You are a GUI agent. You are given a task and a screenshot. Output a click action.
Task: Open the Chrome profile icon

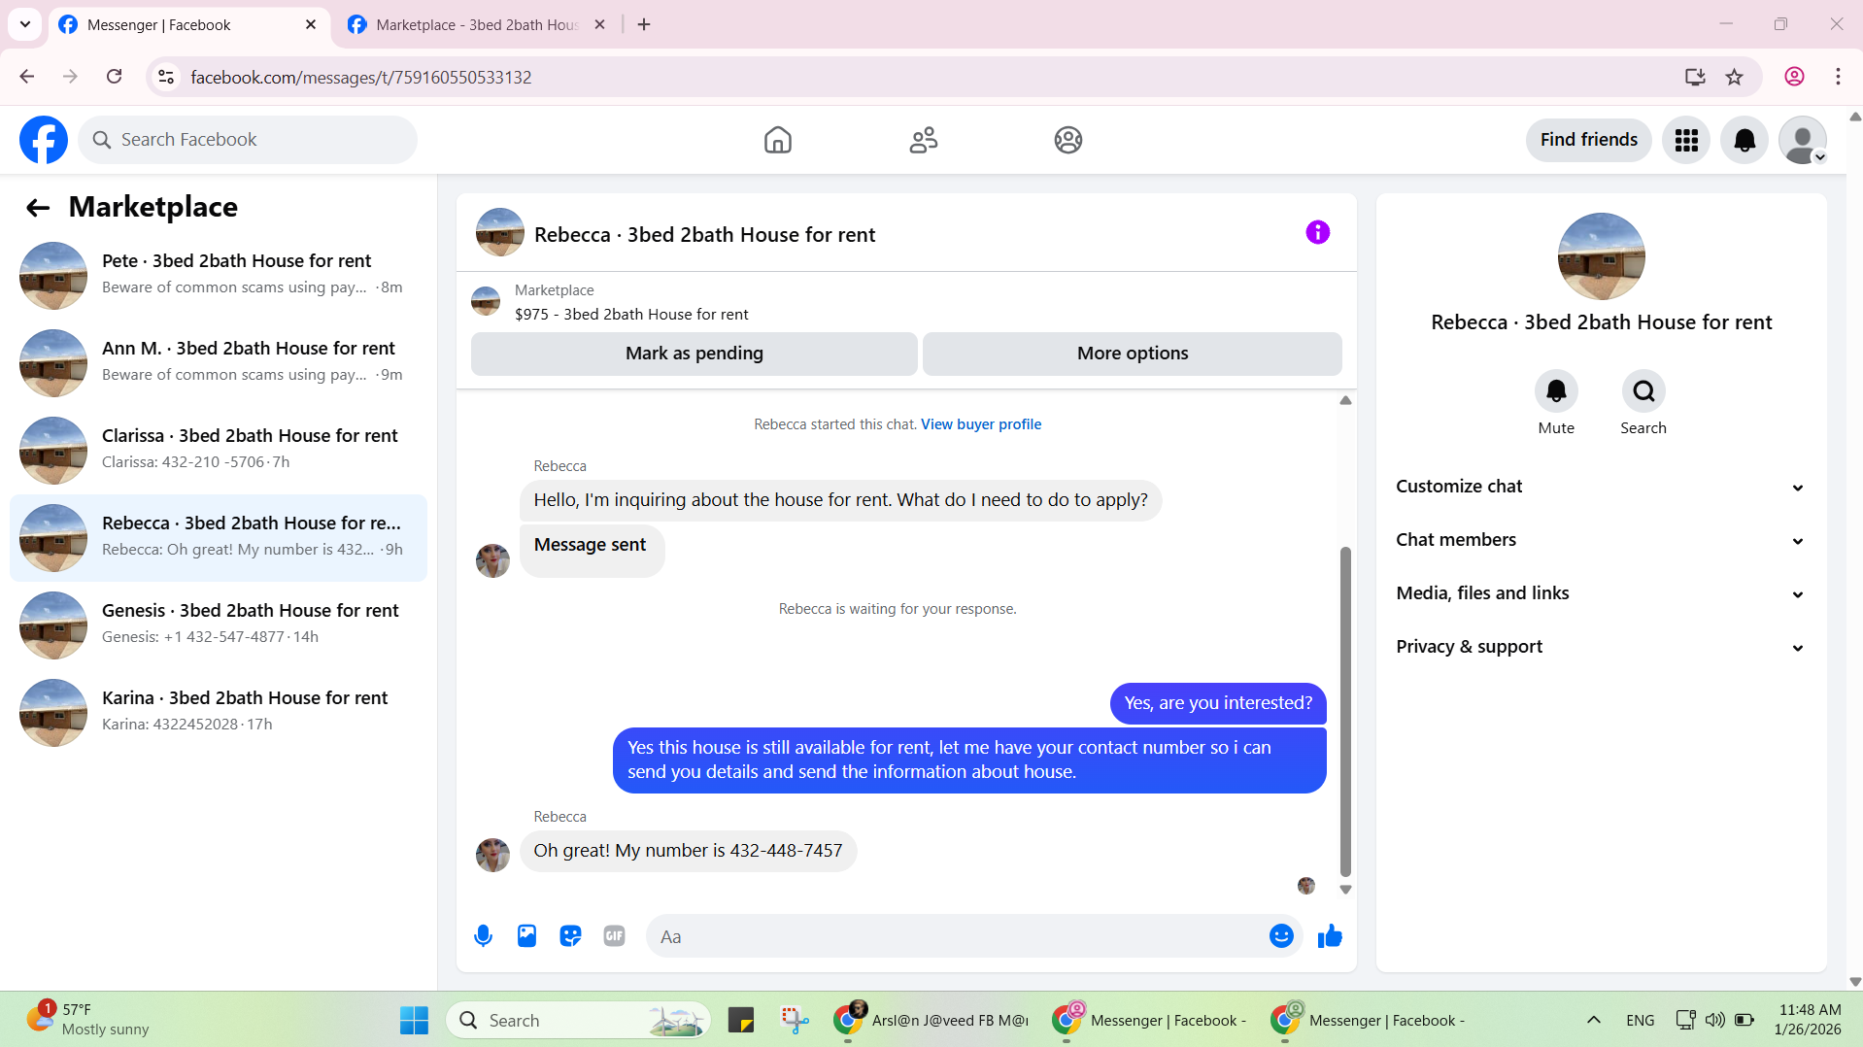(1794, 77)
